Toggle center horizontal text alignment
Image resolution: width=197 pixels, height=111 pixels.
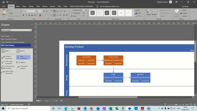pos(54,15)
